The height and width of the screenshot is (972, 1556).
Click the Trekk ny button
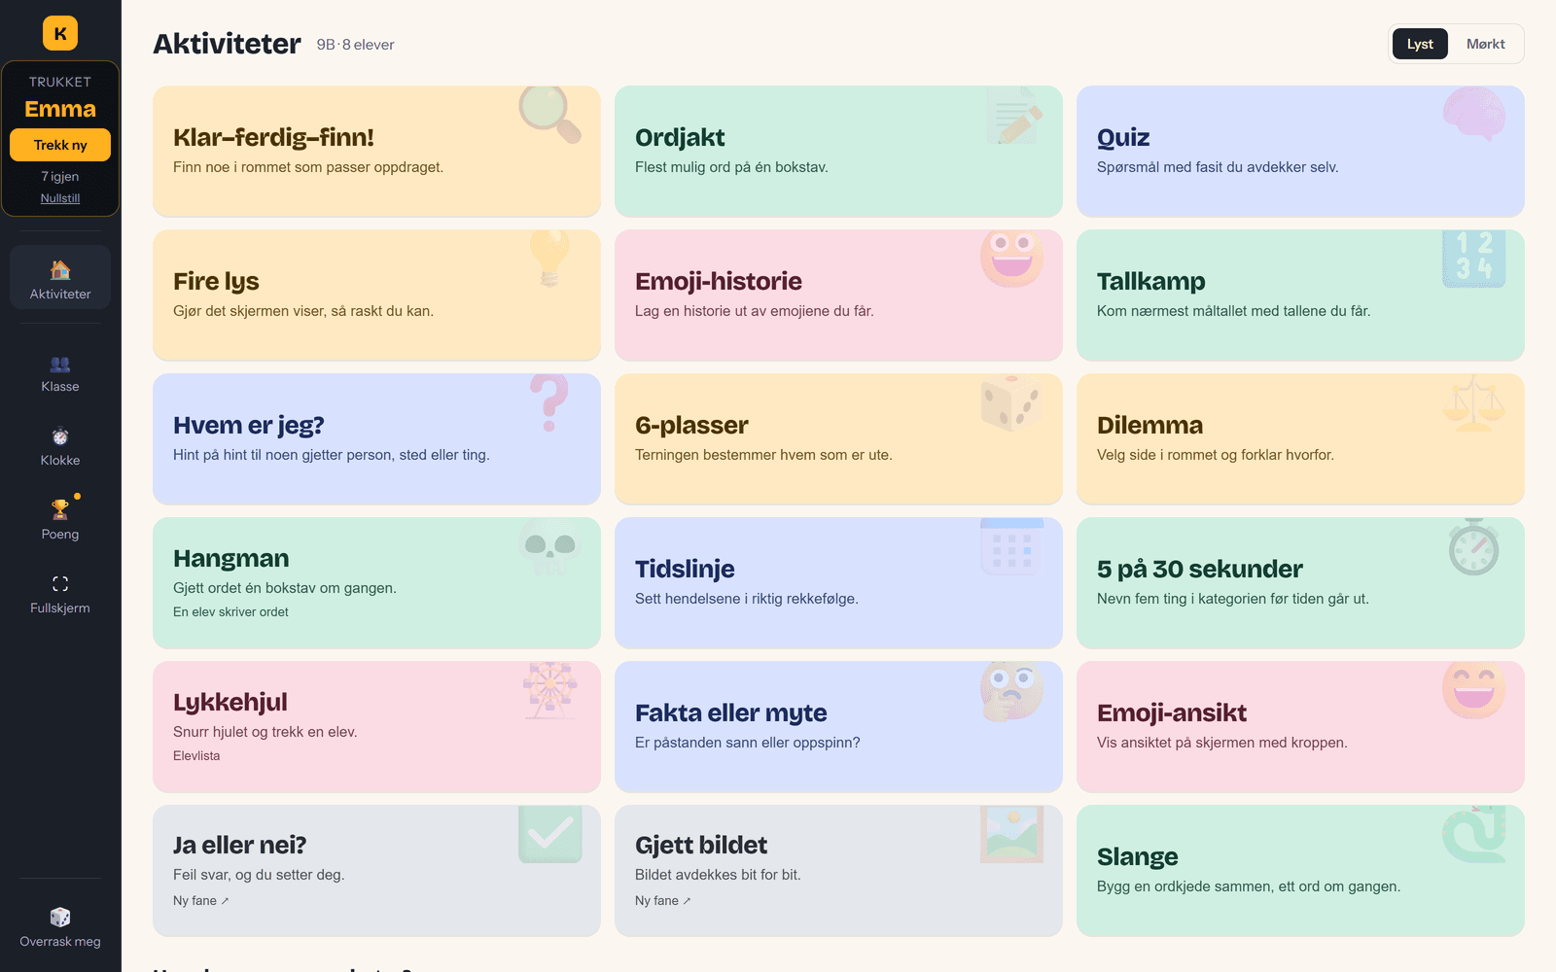click(60, 145)
